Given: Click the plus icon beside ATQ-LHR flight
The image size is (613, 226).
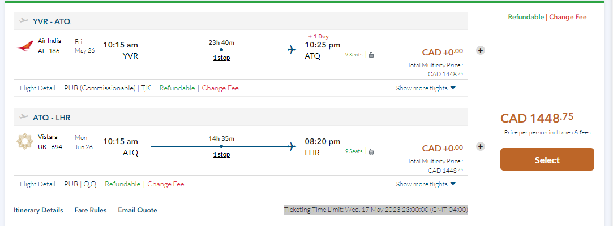Looking at the screenshot, I should (x=481, y=146).
